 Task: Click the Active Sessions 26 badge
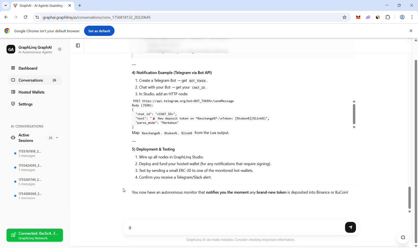[x=51, y=138]
